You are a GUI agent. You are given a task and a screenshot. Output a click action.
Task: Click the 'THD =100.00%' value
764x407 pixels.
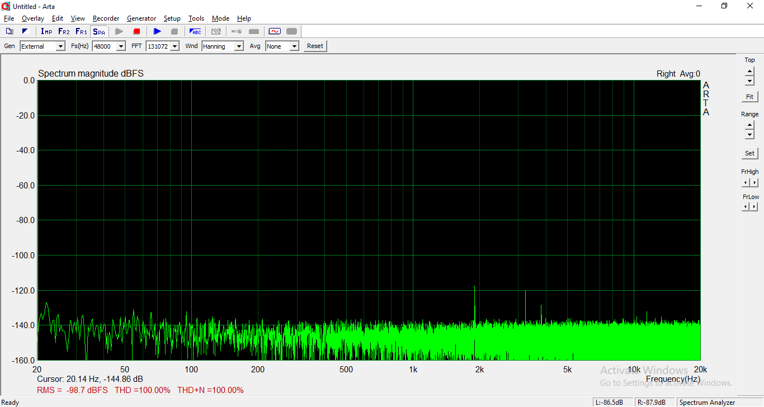click(143, 390)
